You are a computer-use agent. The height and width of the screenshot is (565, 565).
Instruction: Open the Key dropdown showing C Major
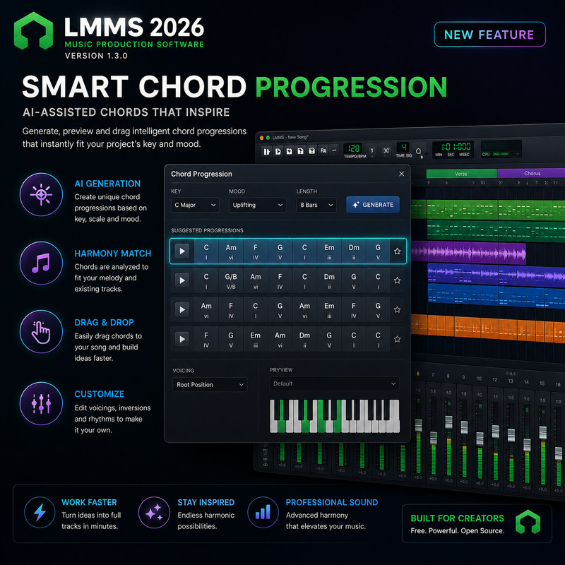tap(195, 205)
